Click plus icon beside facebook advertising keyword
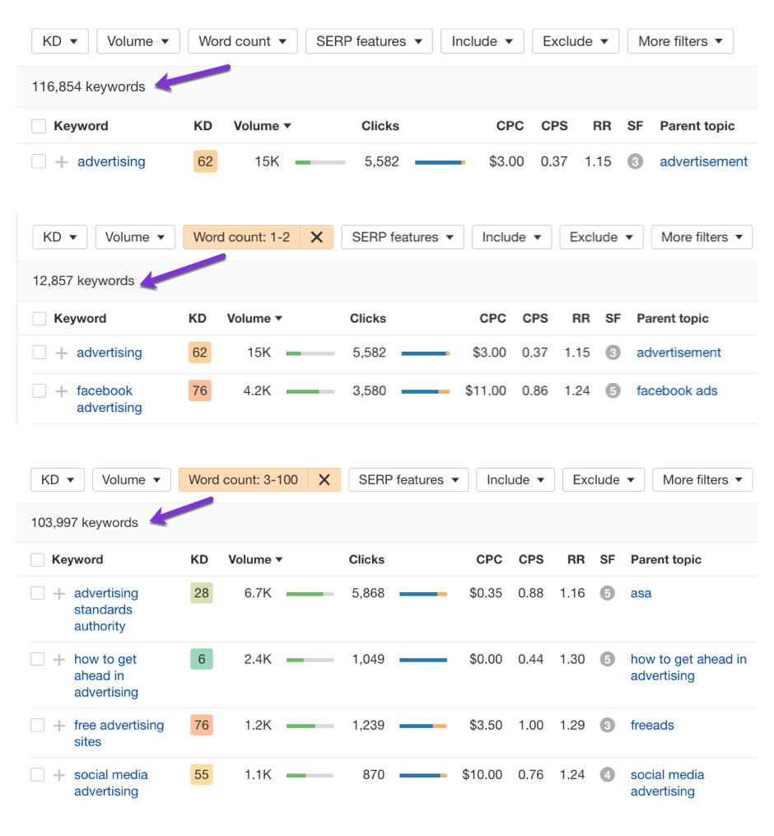The height and width of the screenshot is (836, 774). pyautogui.click(x=61, y=391)
